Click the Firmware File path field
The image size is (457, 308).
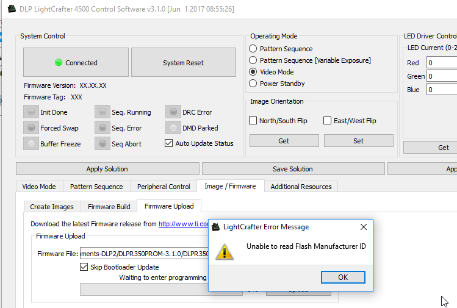(x=144, y=254)
